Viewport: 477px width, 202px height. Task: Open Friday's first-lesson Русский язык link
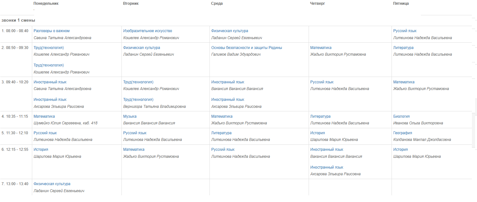405,31
